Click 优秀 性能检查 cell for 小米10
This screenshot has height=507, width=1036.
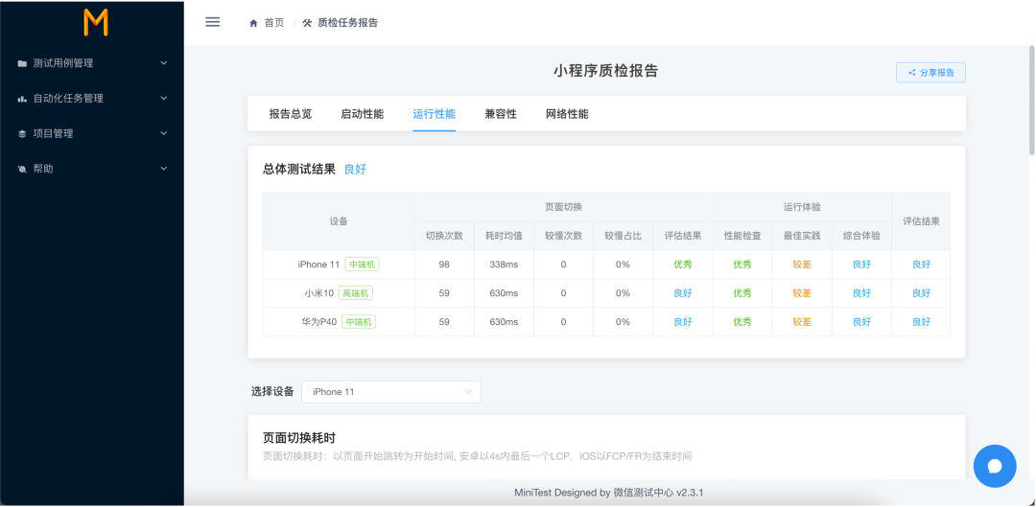(742, 293)
